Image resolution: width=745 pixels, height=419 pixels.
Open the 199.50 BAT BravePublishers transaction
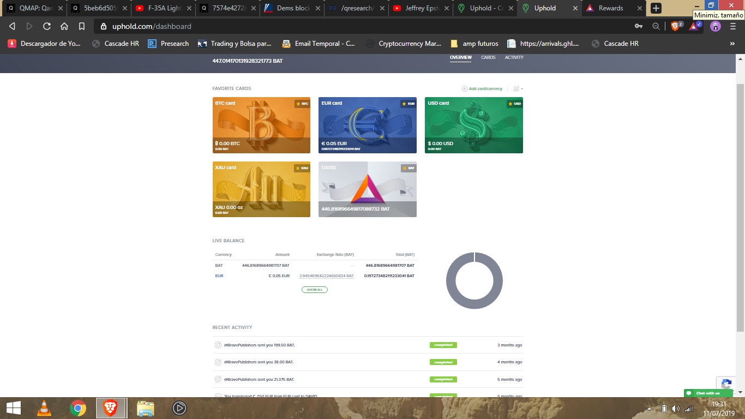(368, 345)
